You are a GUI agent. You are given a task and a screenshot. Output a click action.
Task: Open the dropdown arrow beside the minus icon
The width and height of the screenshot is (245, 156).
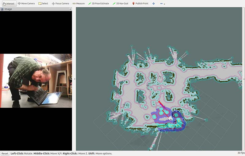pos(164,4)
